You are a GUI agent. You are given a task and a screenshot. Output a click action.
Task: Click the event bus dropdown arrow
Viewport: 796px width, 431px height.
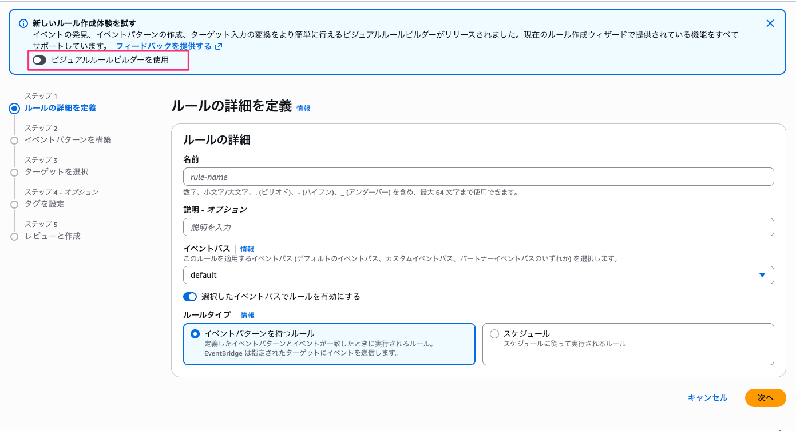[762, 275]
